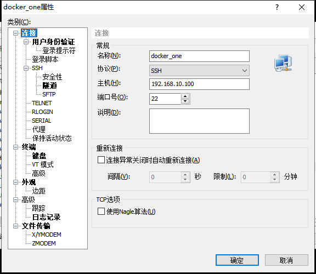
Task: Select 日志记录 in the category tree
Action: (x=46, y=217)
